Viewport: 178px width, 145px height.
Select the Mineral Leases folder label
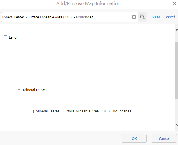pyautogui.click(x=35, y=90)
